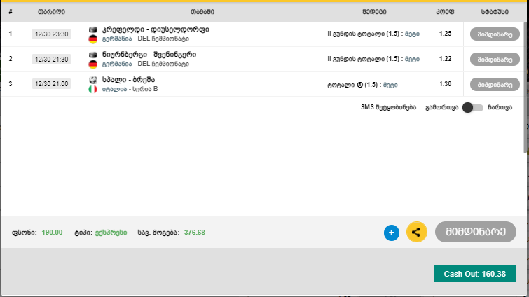529x297 pixels.
Task: Click the blue plus button
Action: tap(392, 233)
